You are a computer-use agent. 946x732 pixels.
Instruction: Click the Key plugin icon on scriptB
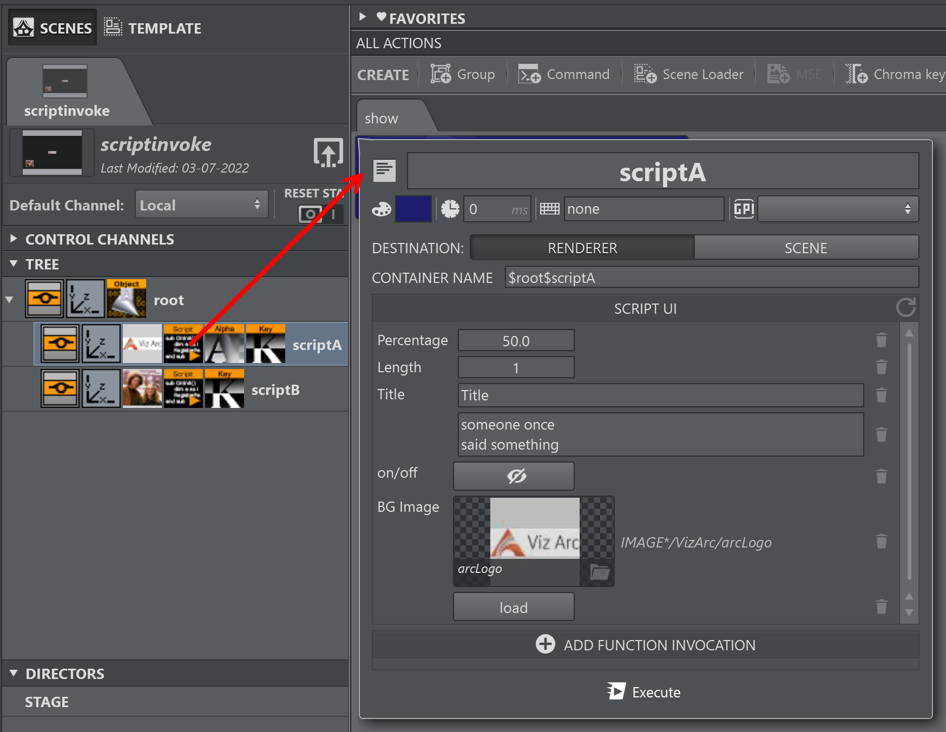(224, 389)
